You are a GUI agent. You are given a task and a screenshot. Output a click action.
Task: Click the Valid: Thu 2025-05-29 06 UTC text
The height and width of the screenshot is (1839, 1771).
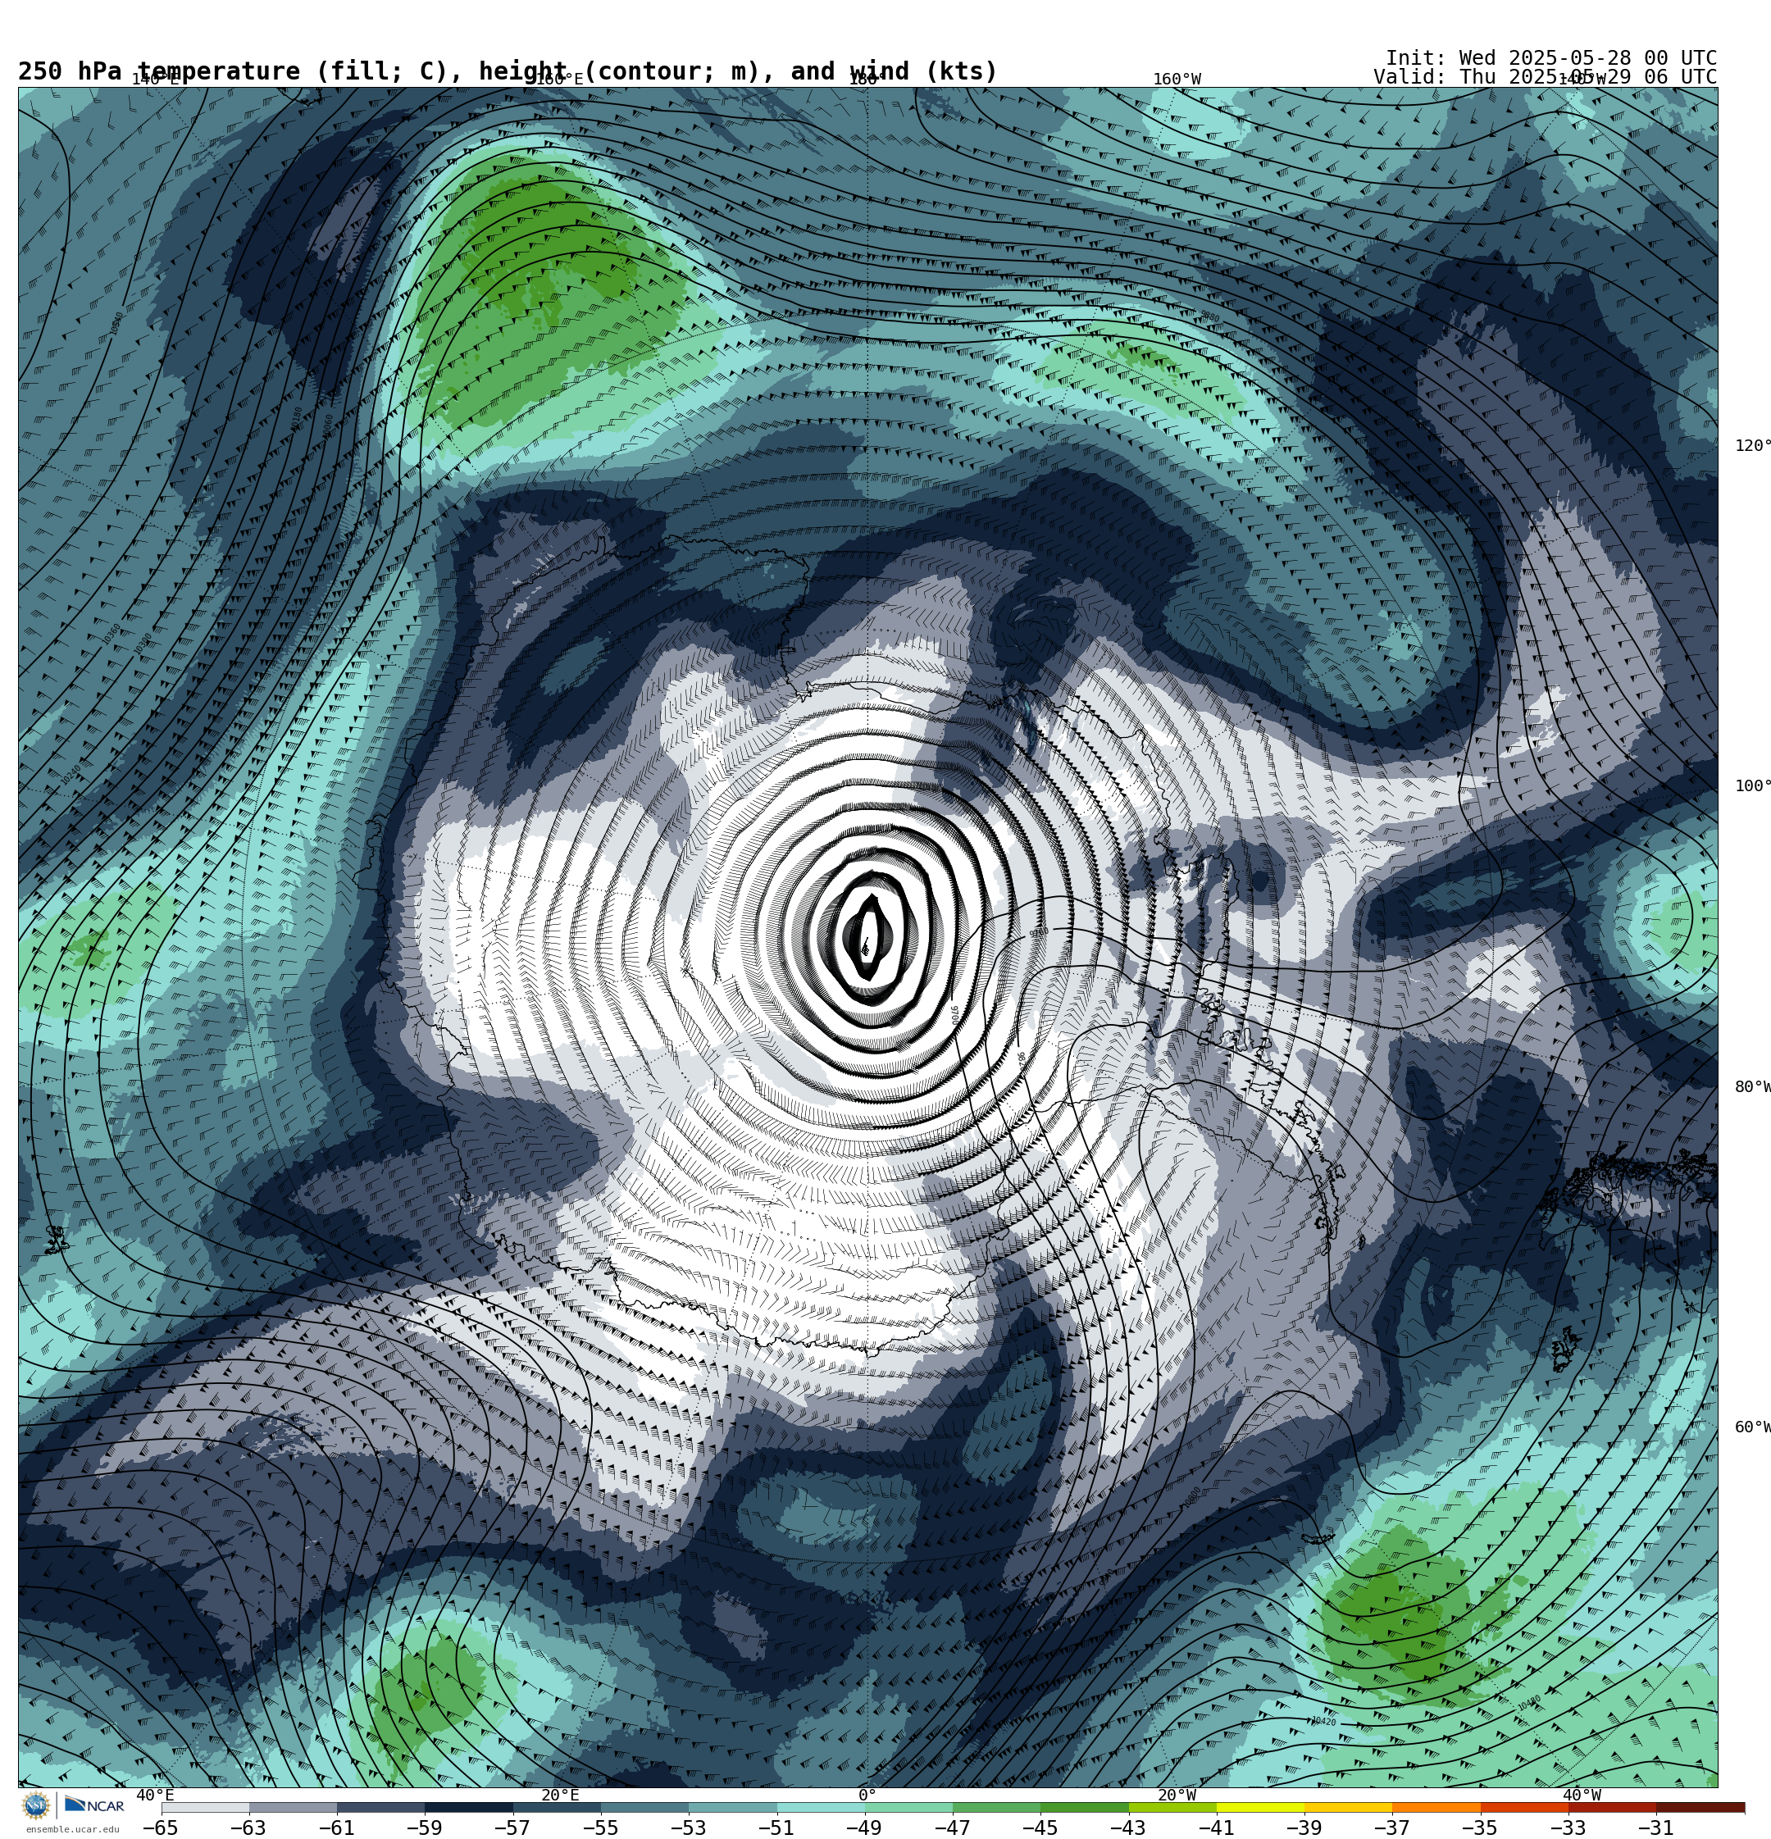pos(1545,77)
